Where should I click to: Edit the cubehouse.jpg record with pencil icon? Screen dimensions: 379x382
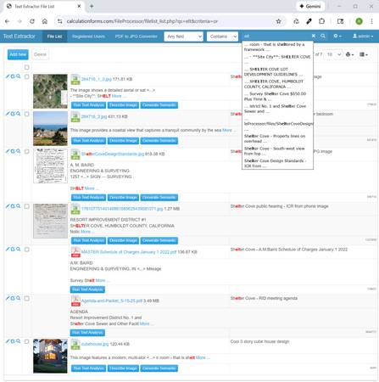[x=8, y=341]
